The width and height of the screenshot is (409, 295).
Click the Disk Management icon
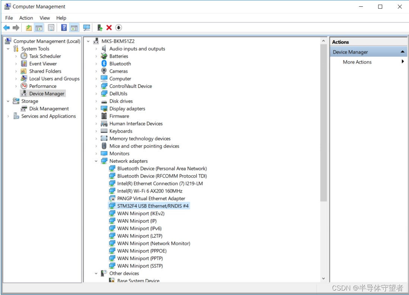[24, 109]
